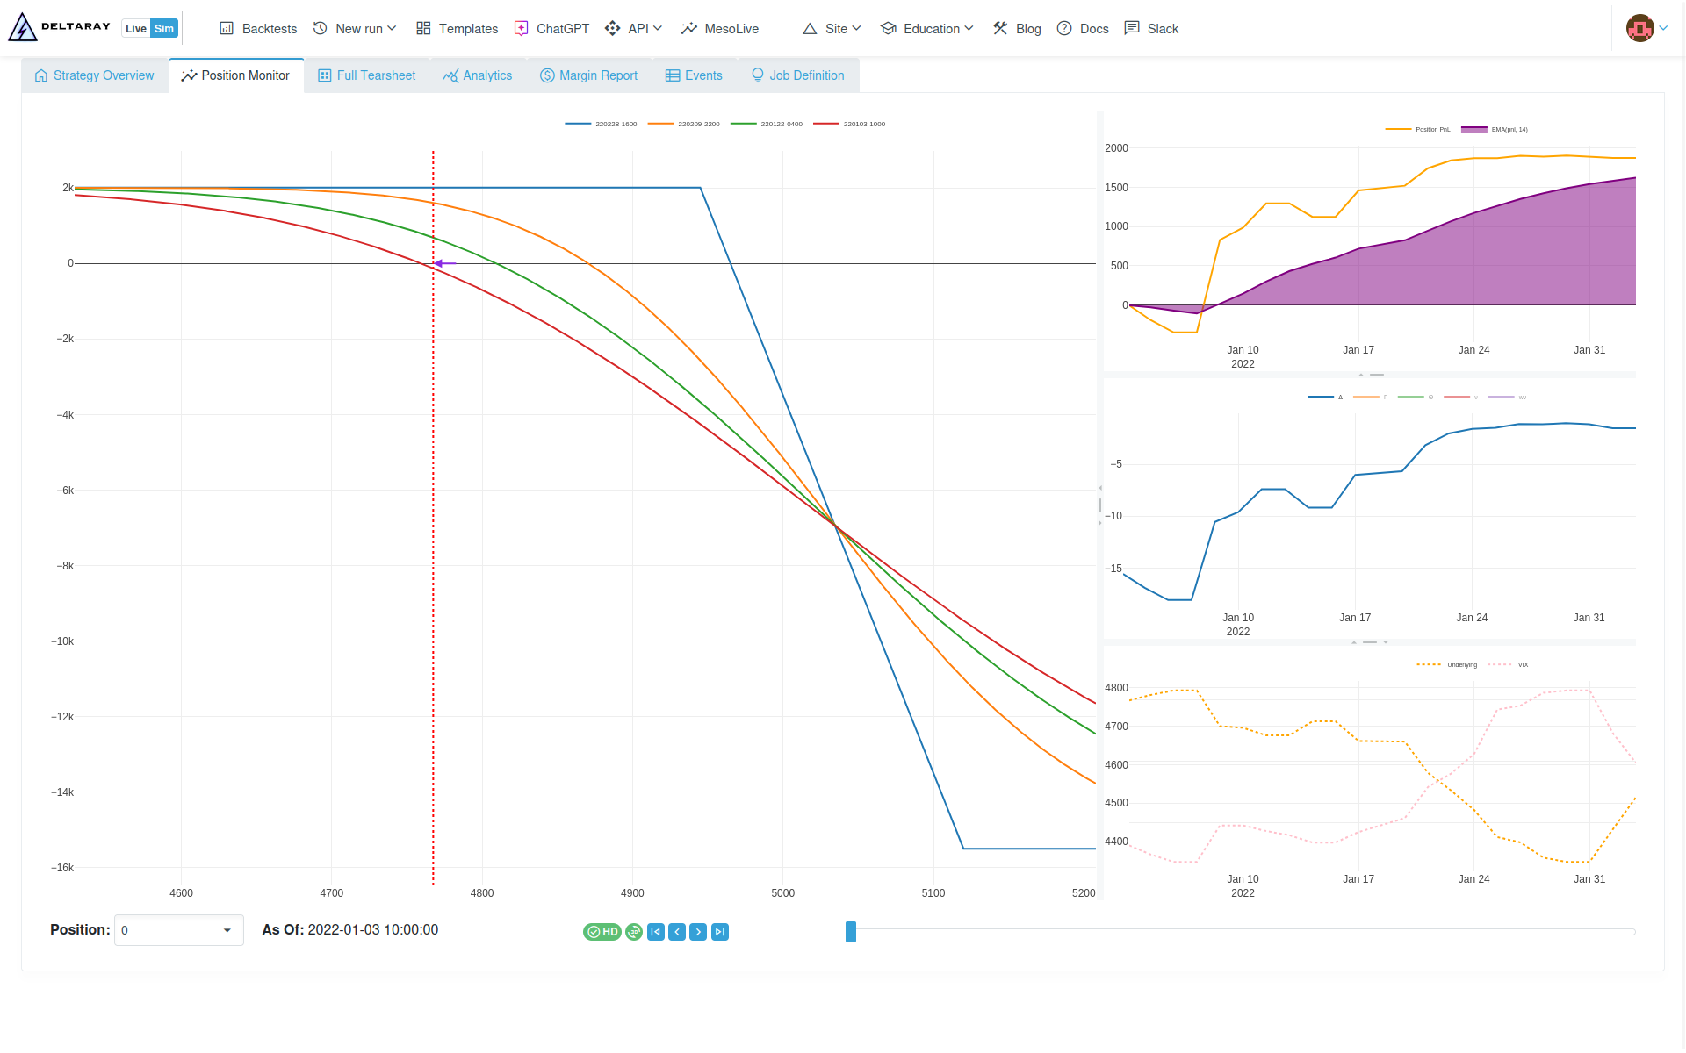Expand the Education menu
This screenshot has width=1686, height=1053.
(927, 29)
